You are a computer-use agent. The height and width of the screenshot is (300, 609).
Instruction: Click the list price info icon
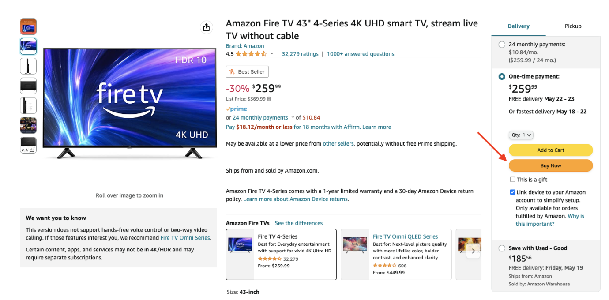coord(269,99)
